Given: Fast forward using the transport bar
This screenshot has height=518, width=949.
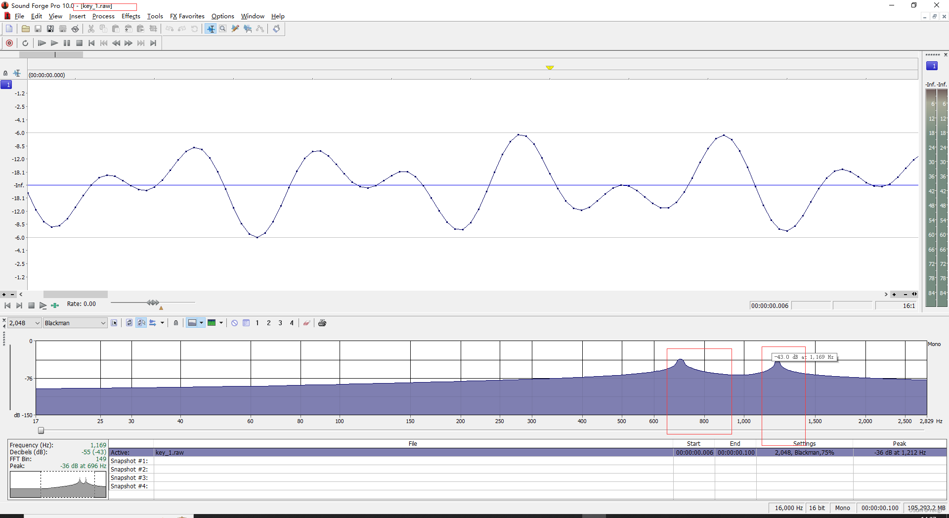Looking at the screenshot, I should click(129, 43).
